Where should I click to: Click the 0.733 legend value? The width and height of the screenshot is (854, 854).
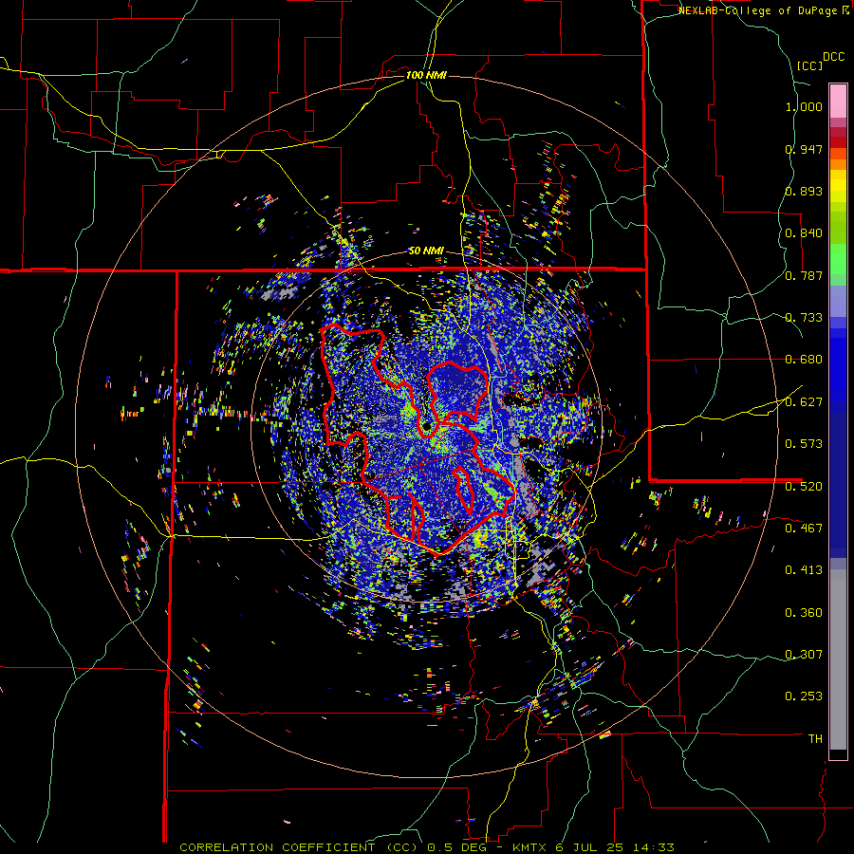[804, 318]
